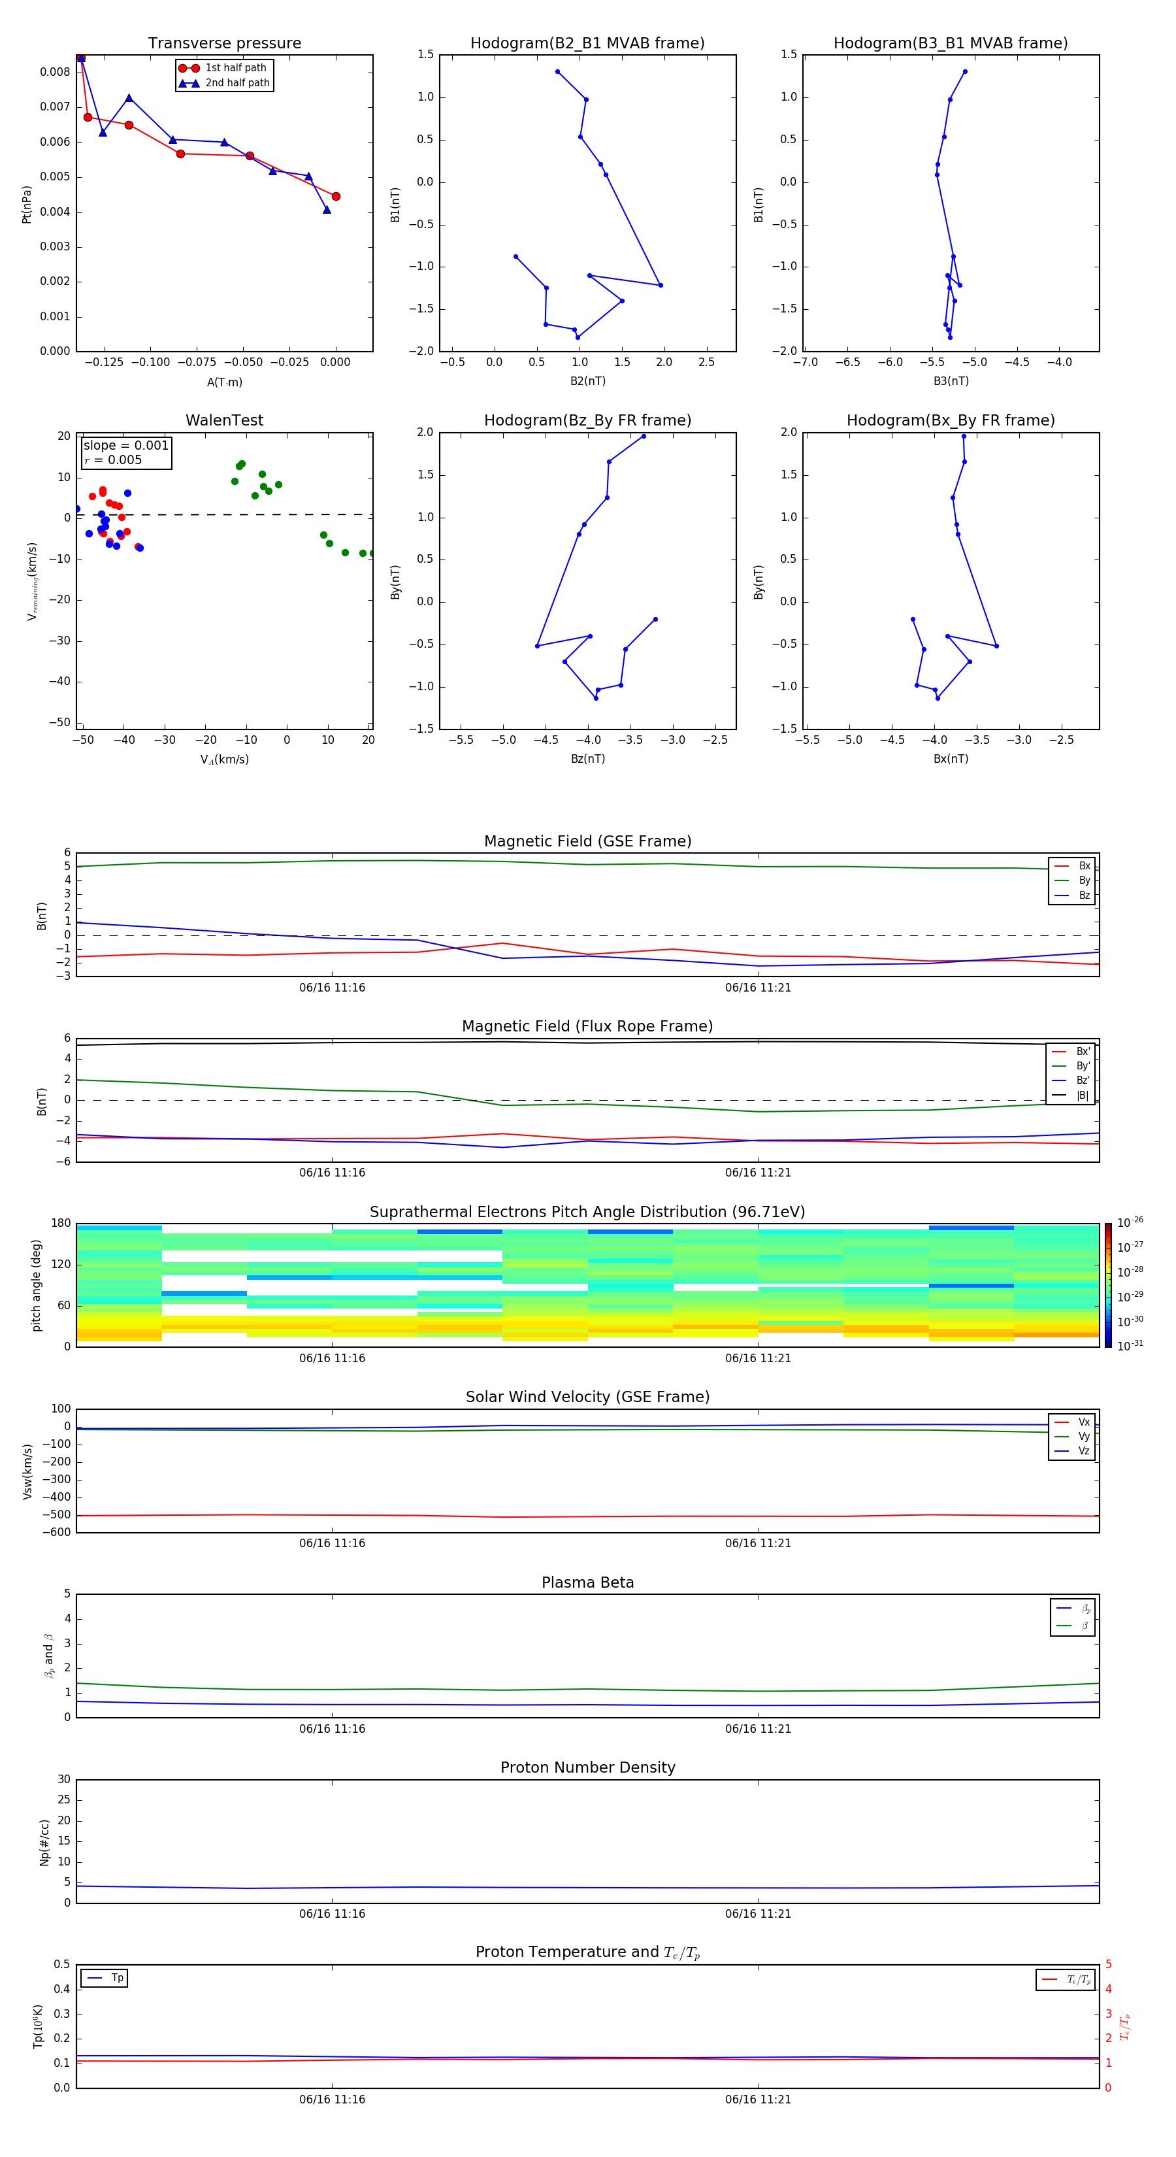Select 'Vz' in the velocity legend

[x=1073, y=1451]
